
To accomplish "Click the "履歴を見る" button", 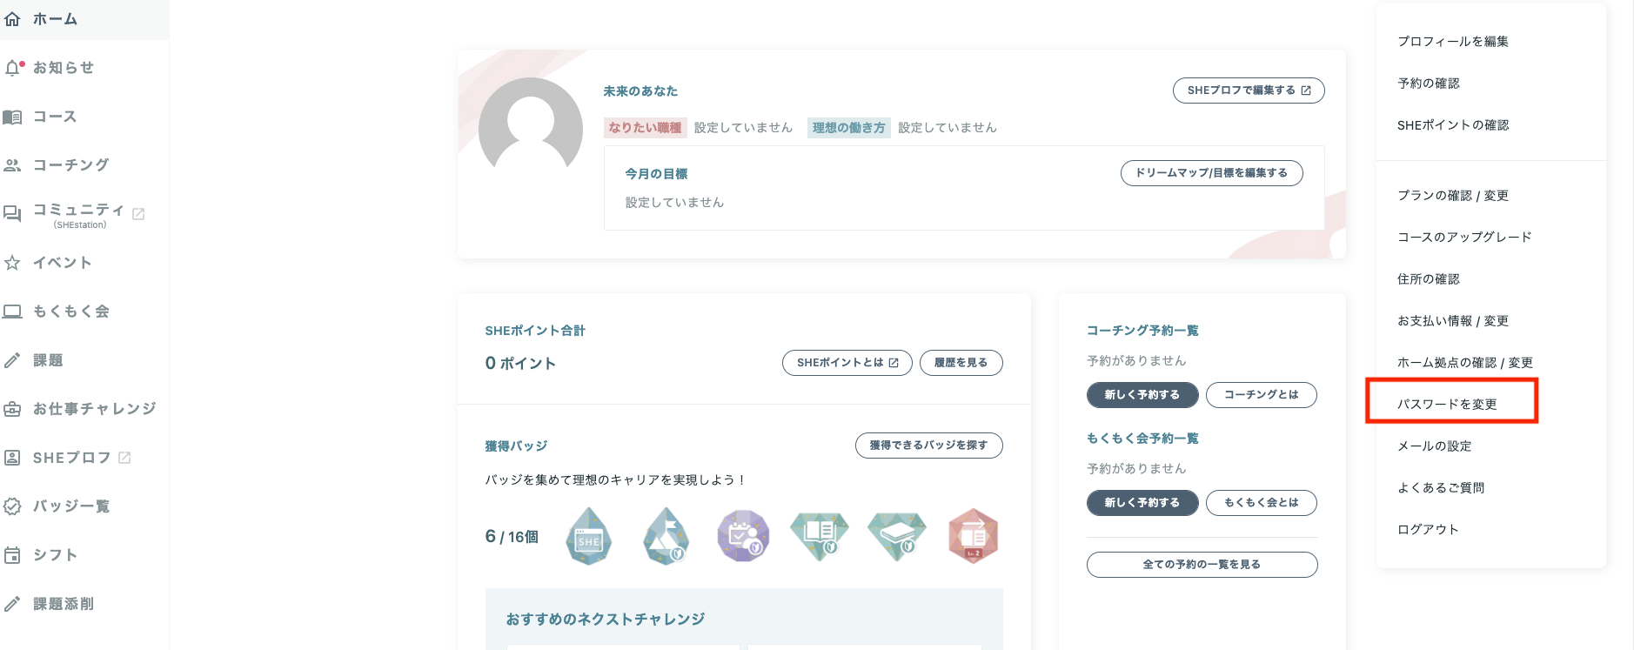I will tap(961, 363).
